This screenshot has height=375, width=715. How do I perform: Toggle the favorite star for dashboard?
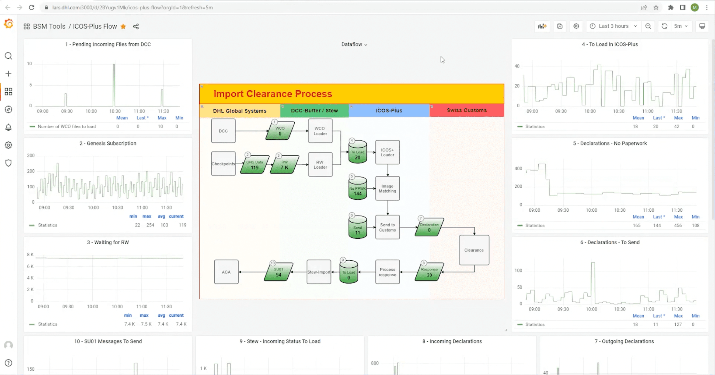[123, 26]
